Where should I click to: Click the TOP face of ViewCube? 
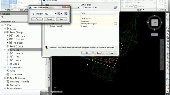(155, 22)
